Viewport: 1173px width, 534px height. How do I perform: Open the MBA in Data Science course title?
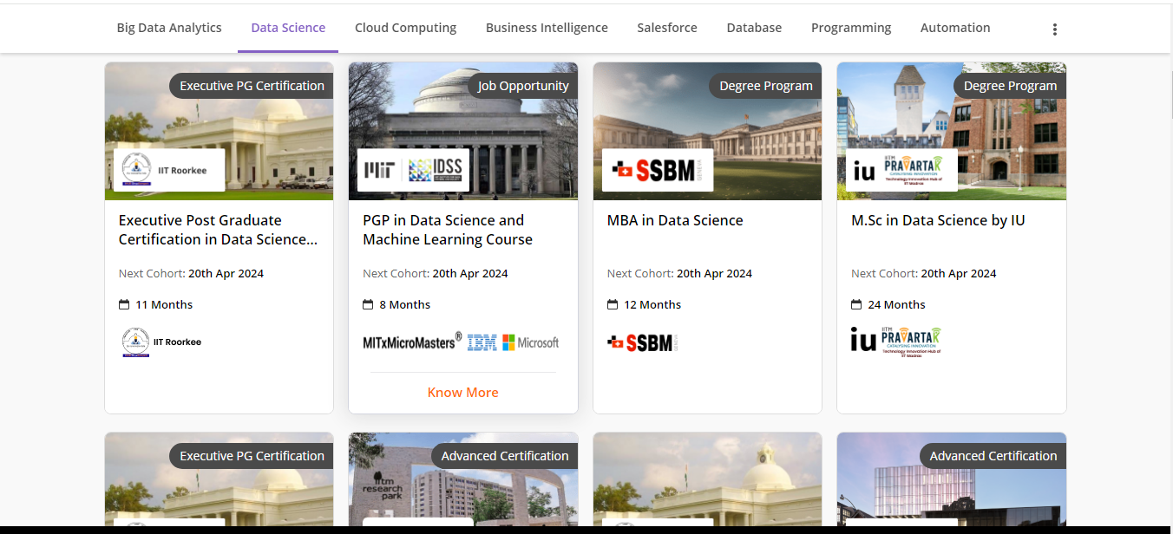(674, 220)
